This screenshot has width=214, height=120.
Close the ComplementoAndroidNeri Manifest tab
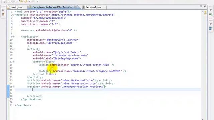coord(75,7)
